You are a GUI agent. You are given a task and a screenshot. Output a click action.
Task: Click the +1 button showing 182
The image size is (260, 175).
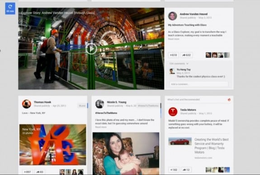point(174,170)
